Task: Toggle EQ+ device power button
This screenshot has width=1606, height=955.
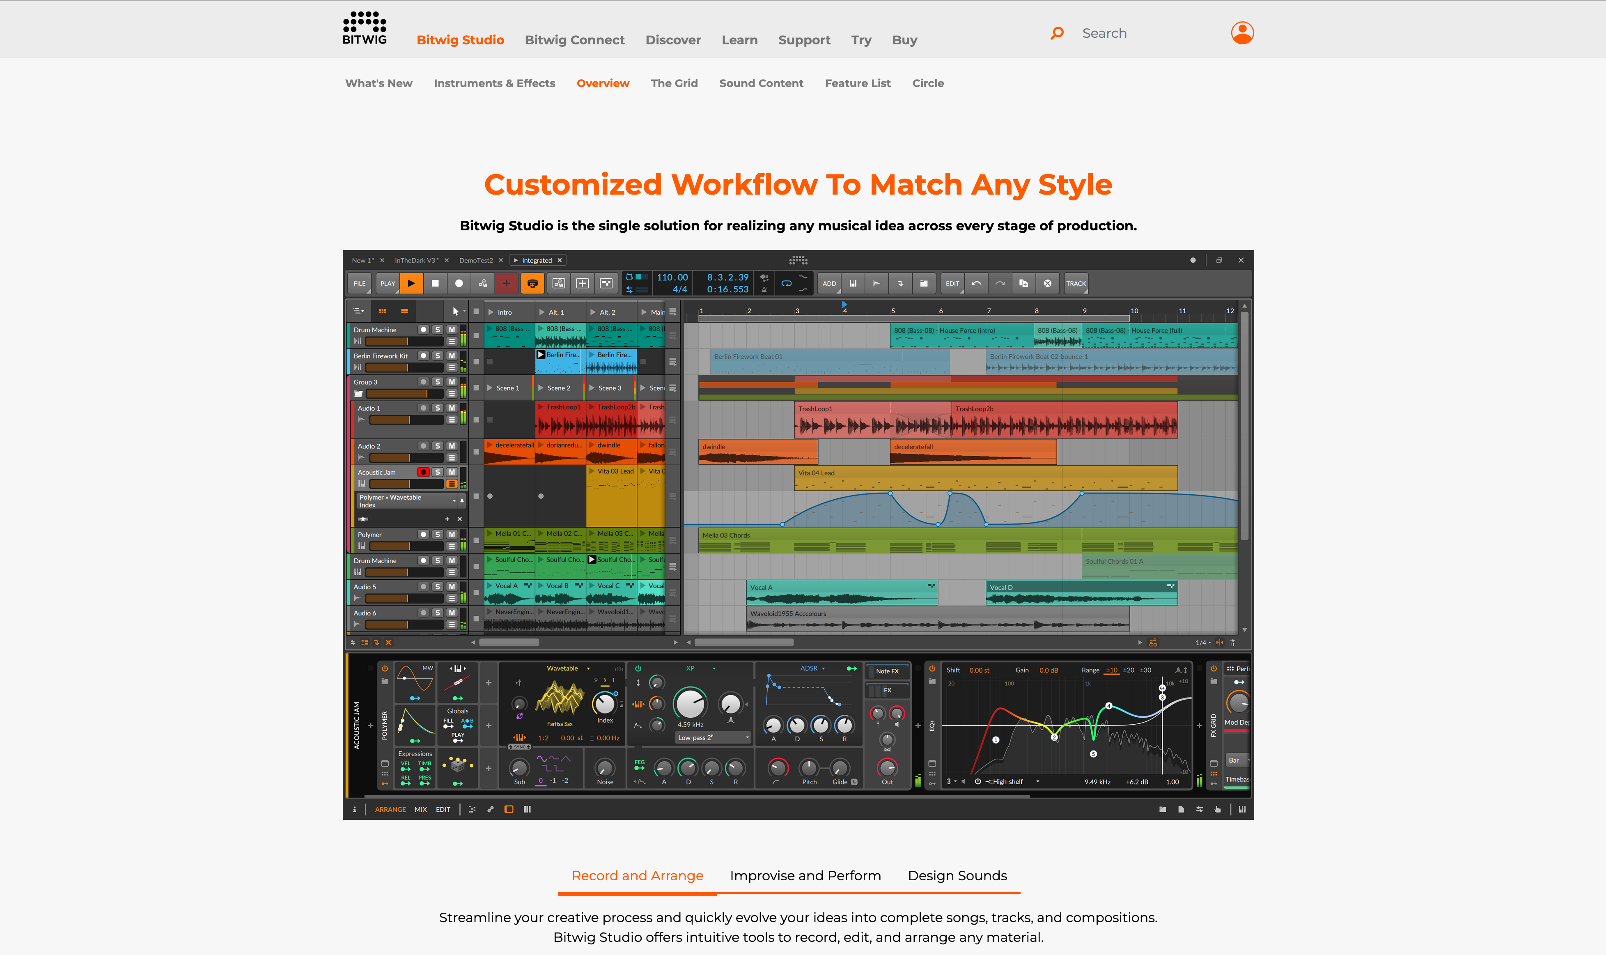Action: pyautogui.click(x=931, y=669)
